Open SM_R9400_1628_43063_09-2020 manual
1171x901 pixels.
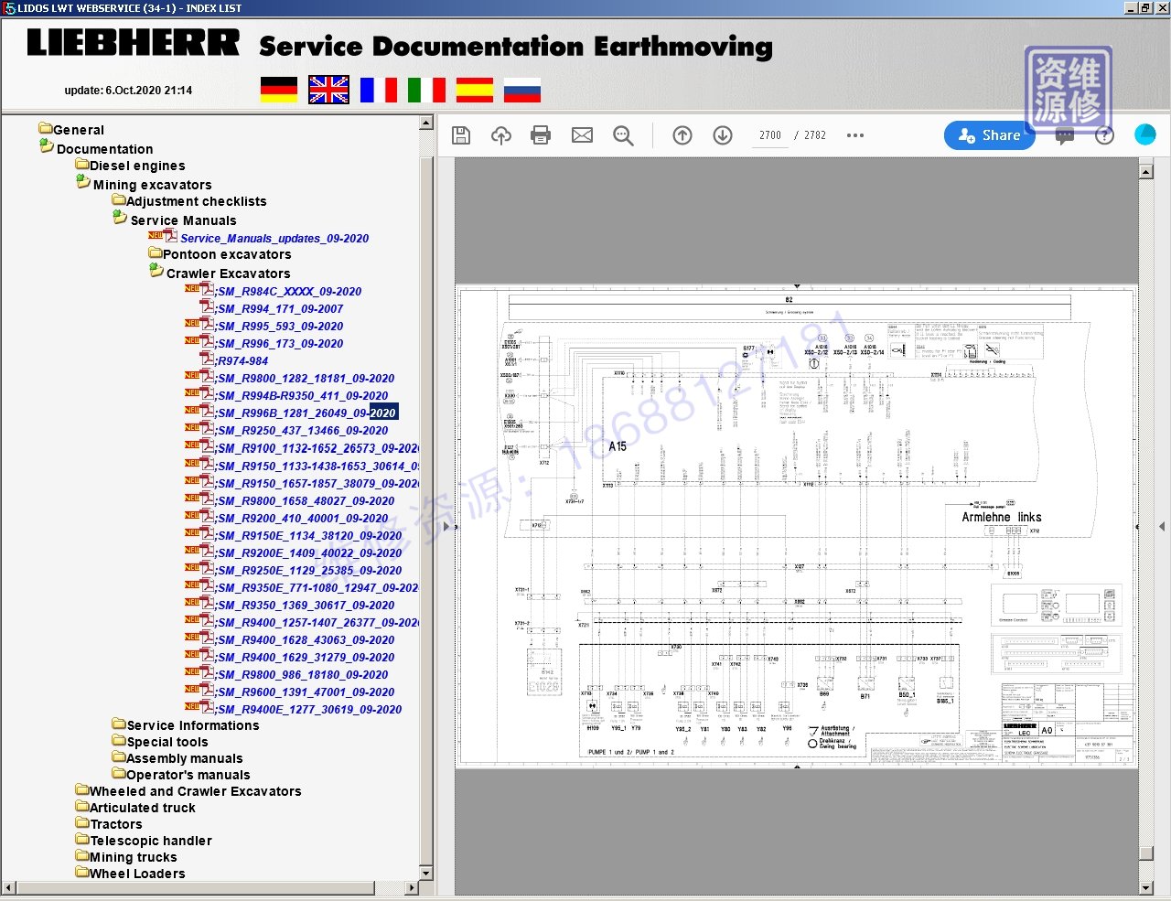pos(306,639)
